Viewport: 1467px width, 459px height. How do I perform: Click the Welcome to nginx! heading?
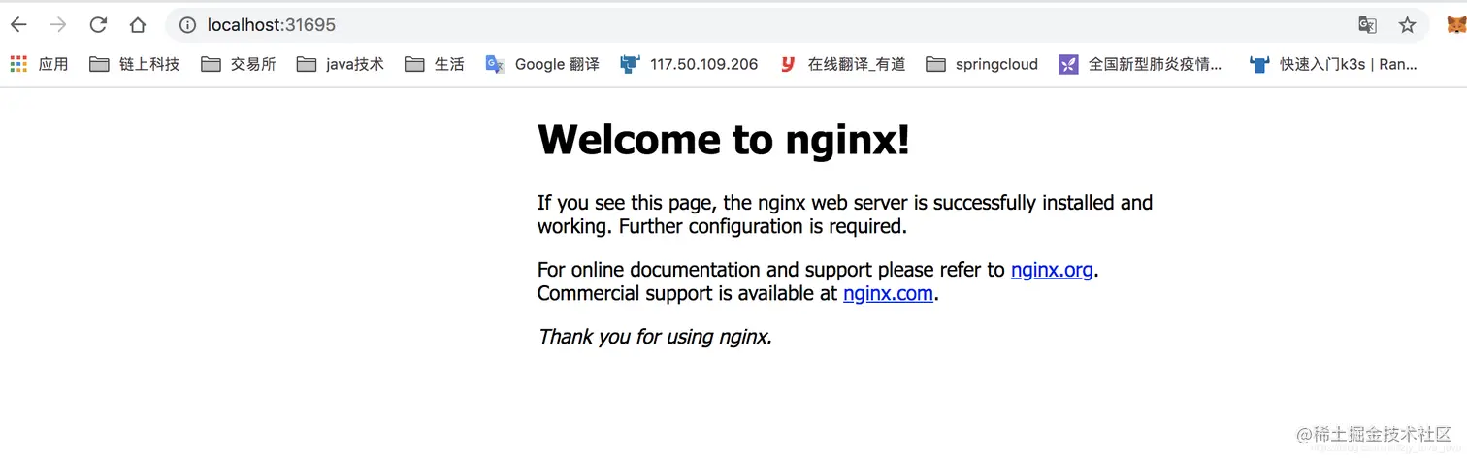pos(724,140)
